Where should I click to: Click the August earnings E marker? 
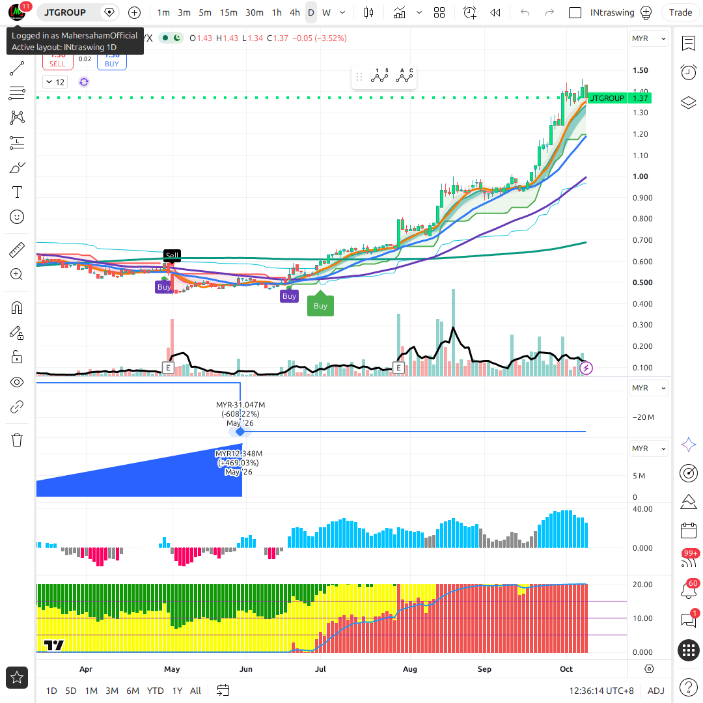[398, 368]
